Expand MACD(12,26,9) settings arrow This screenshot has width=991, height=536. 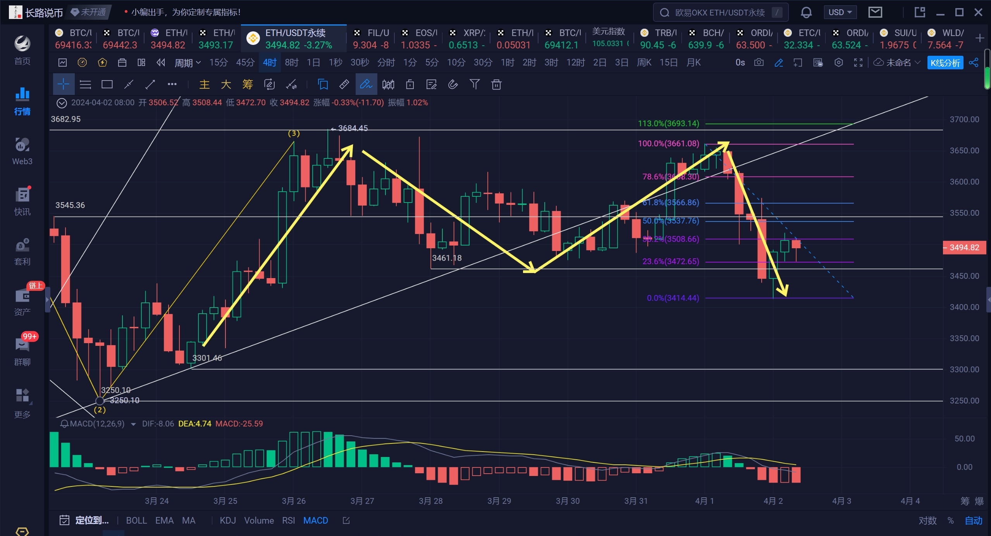133,424
